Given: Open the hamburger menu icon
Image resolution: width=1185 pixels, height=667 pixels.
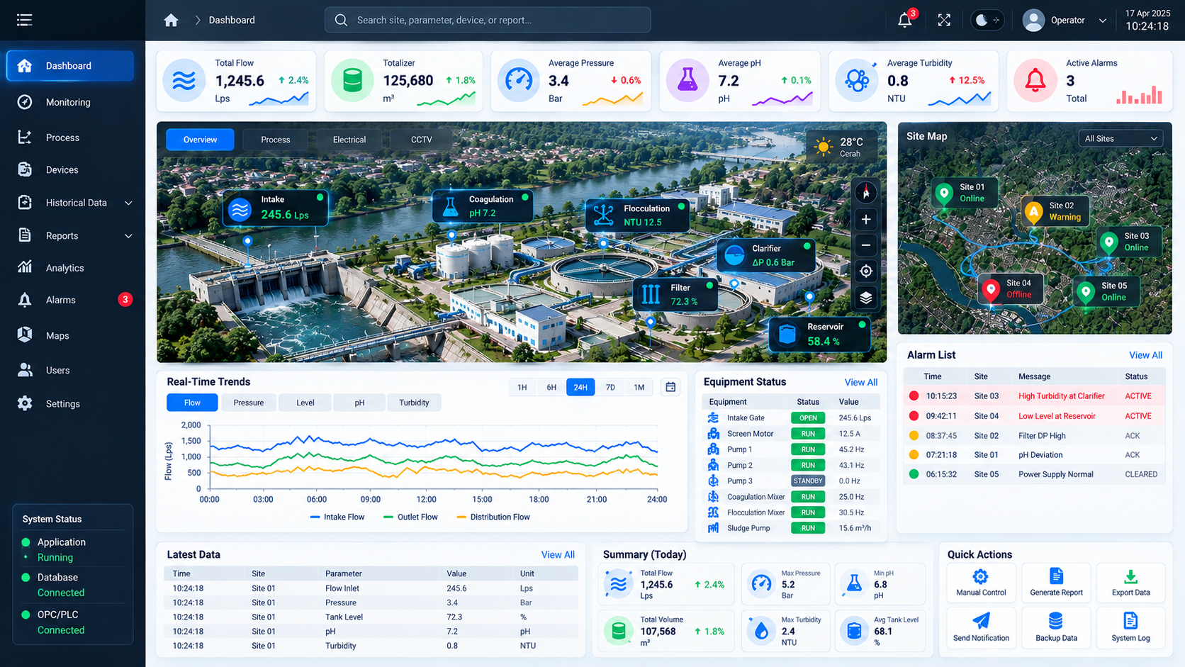Looking at the screenshot, I should click(x=24, y=20).
